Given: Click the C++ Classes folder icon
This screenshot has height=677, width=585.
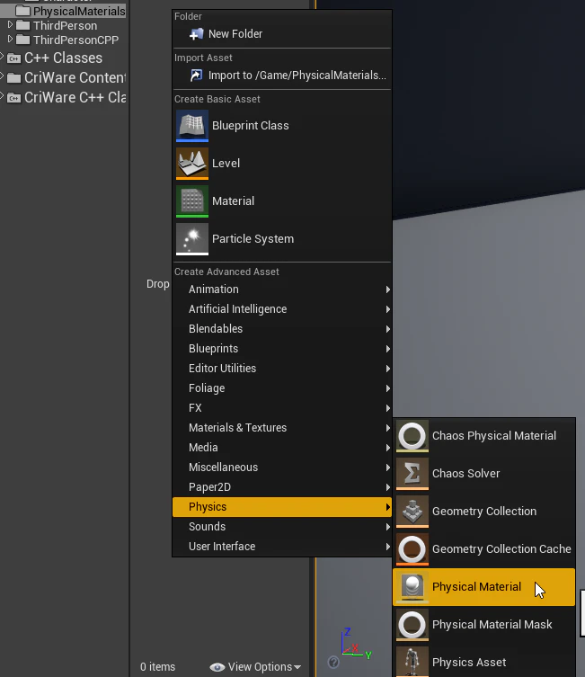Looking at the screenshot, I should click(x=13, y=58).
